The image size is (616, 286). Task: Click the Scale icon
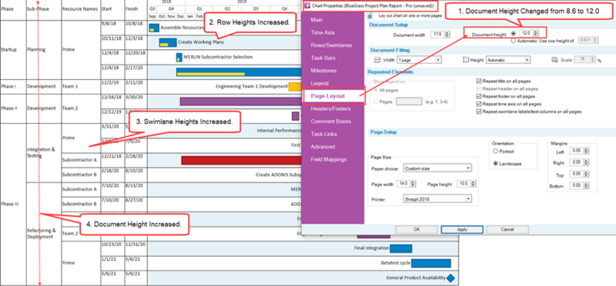[554, 60]
